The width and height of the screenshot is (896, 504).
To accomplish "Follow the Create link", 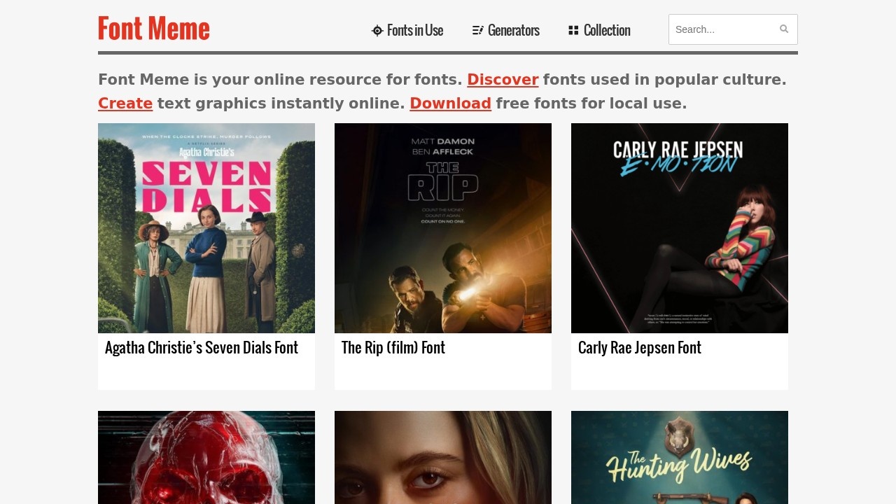I will click(125, 104).
